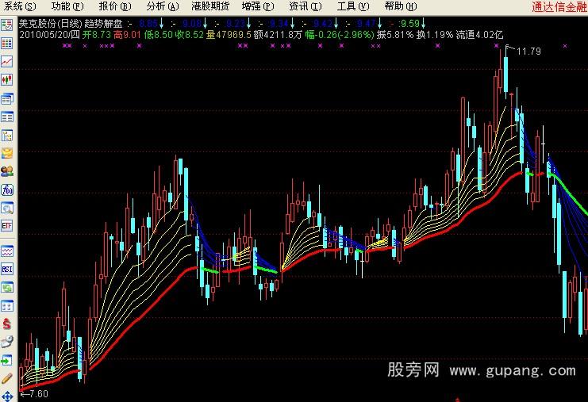This screenshot has height=402, width=588.
Task: Open the envelope message icon
Action: pos(7,153)
